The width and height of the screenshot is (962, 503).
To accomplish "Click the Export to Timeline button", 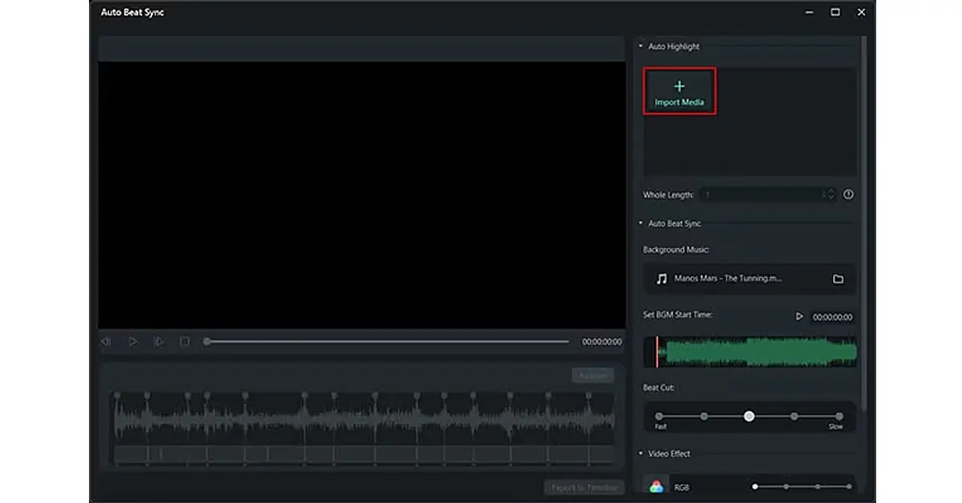I will (x=584, y=487).
